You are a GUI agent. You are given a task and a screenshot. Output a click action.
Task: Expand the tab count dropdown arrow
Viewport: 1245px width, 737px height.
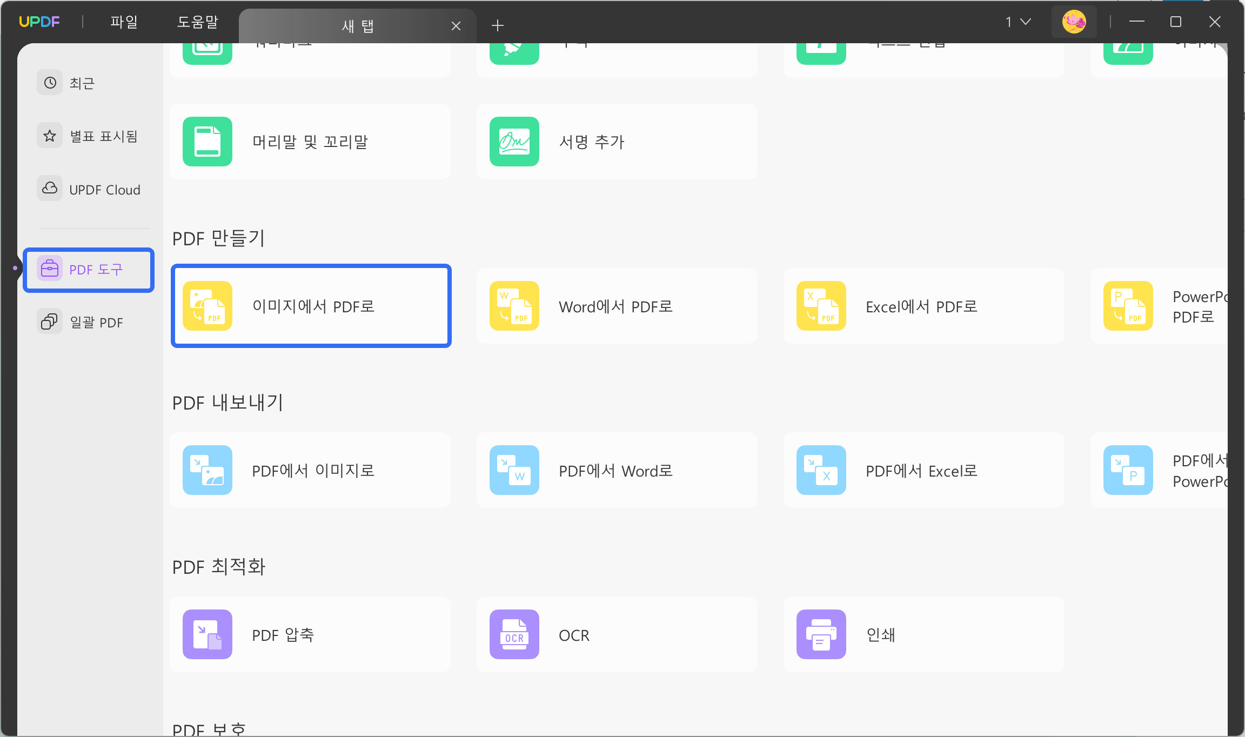point(1025,22)
